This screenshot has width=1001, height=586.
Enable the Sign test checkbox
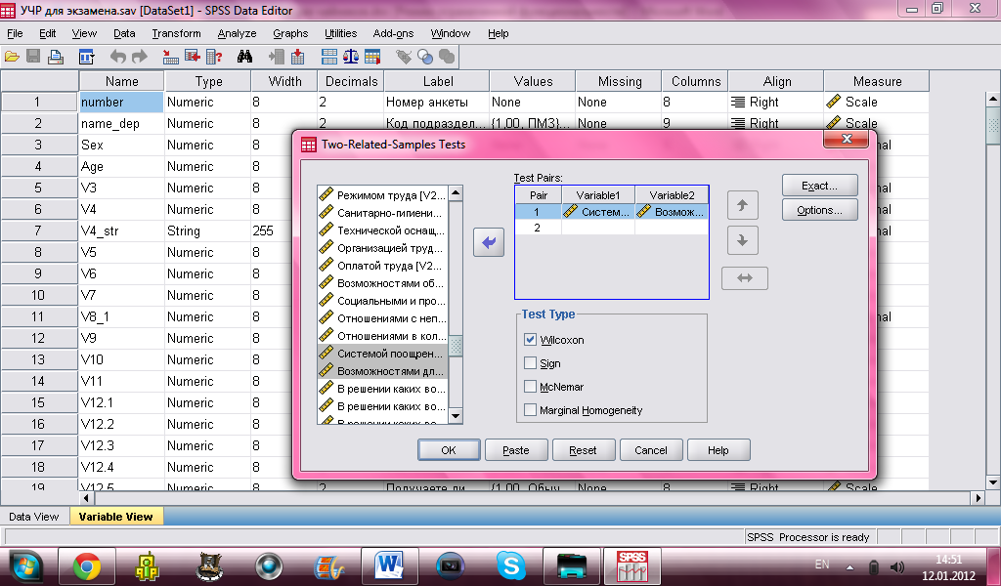[530, 362]
